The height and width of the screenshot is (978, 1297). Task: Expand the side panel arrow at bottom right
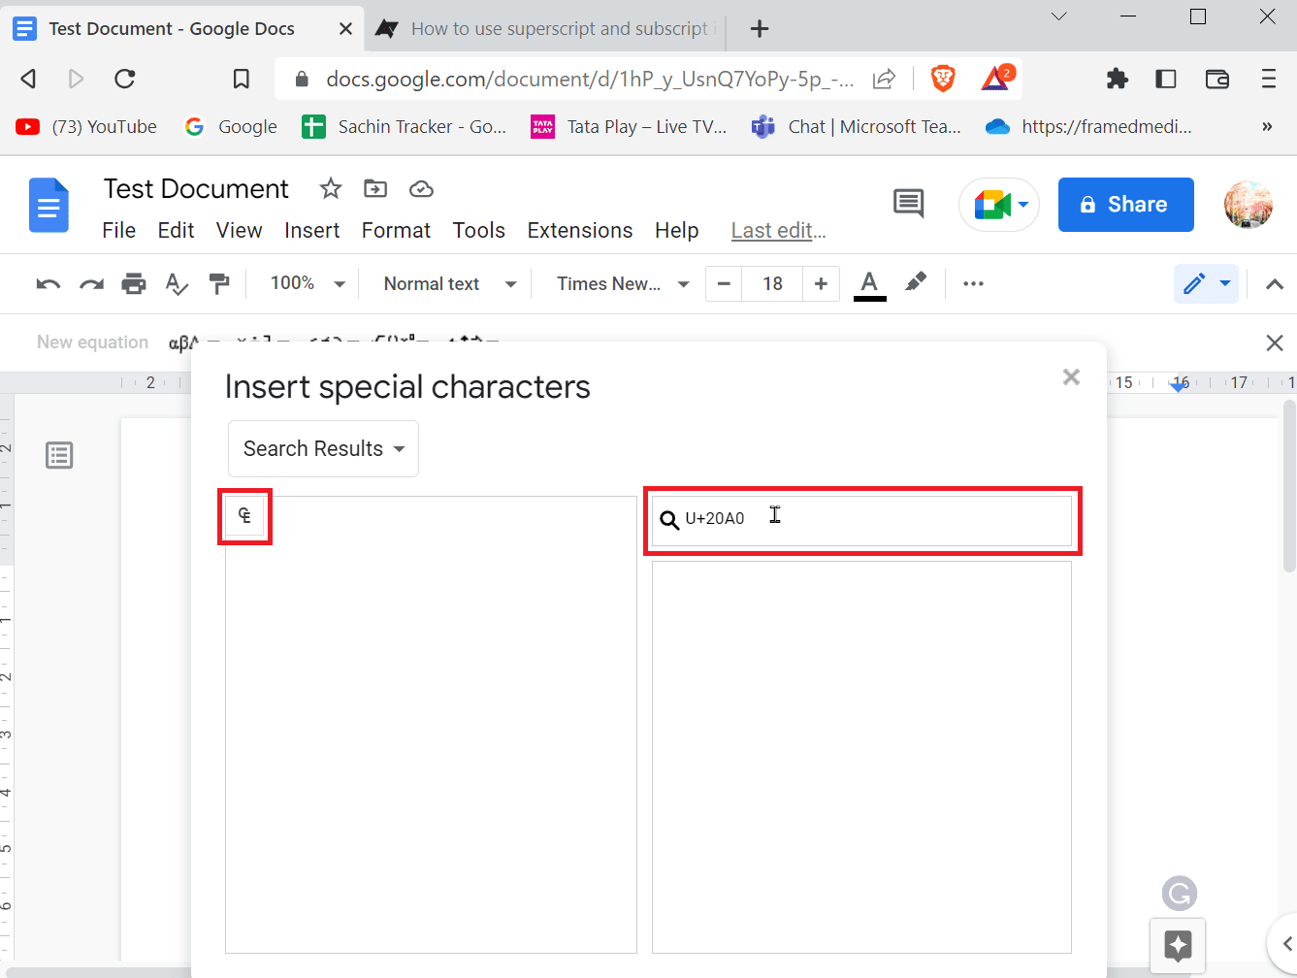click(x=1285, y=943)
